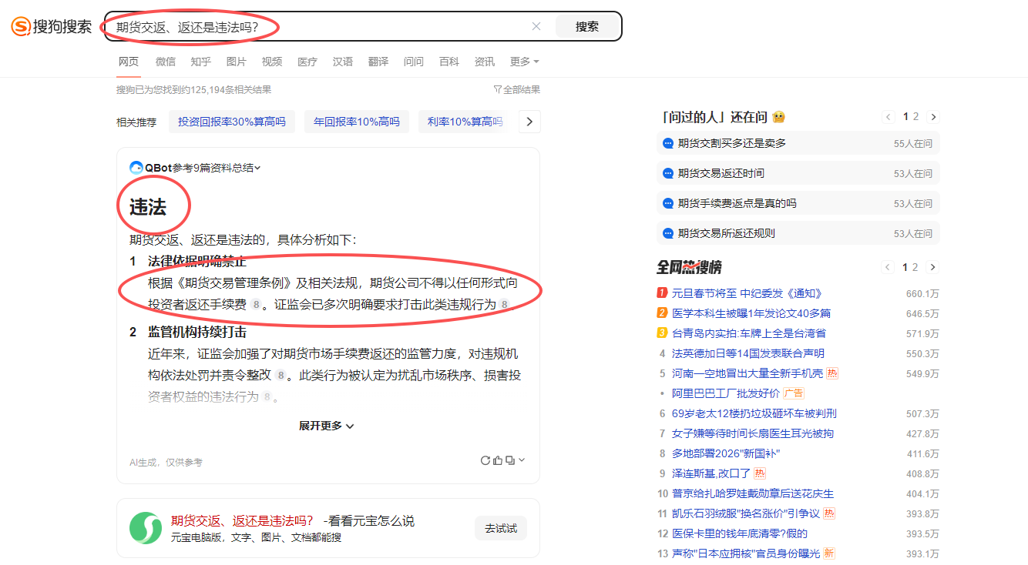
Task: Open citation 8 after 此类违规行为
Action: (504, 305)
